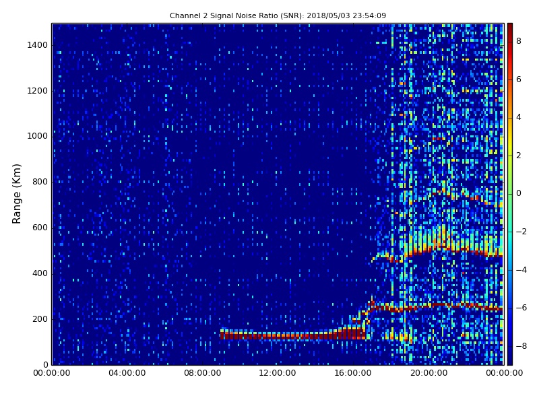Click the 800 tick label on the range axis
The width and height of the screenshot is (539, 404).
(x=40, y=182)
